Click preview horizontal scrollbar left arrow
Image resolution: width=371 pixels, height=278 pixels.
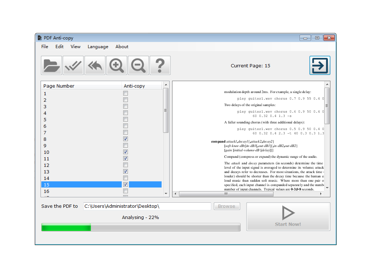click(x=175, y=194)
